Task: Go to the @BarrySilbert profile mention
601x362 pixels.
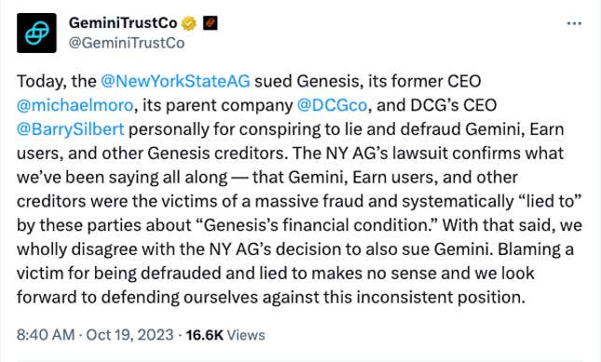Action: (x=71, y=129)
